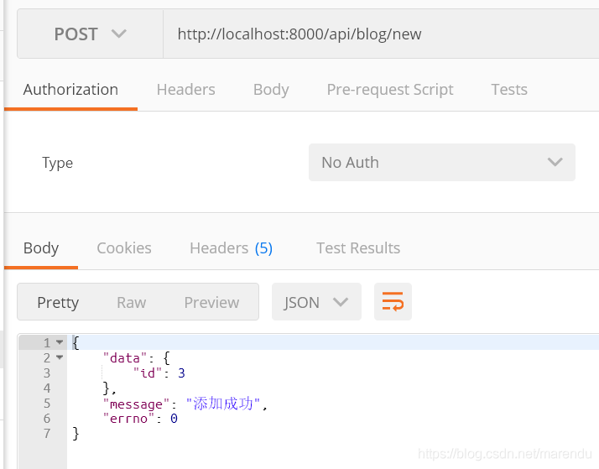Select the Preview view mode

coord(211,303)
